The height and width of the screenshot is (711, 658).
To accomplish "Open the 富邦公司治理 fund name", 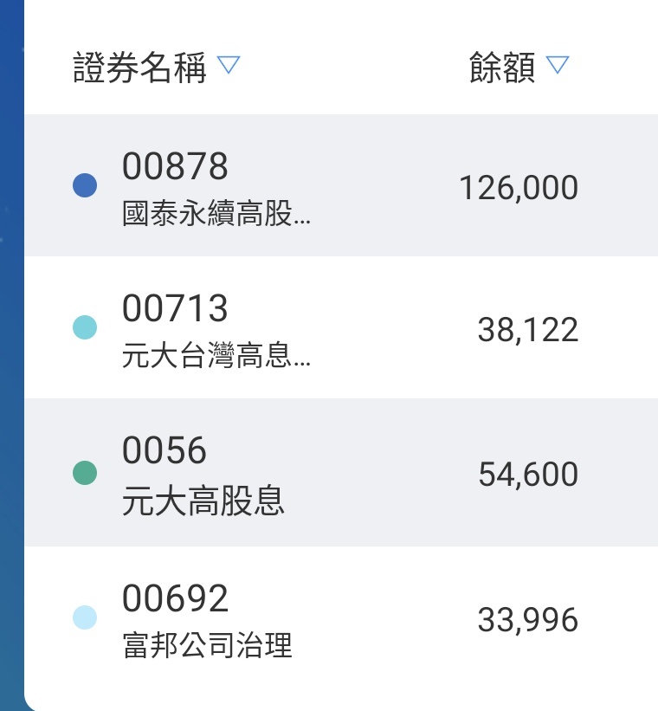I will [208, 646].
